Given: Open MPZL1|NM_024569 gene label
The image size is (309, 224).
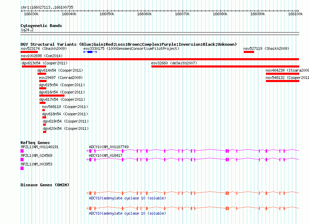Looking at the screenshot, I should click(x=36, y=155).
